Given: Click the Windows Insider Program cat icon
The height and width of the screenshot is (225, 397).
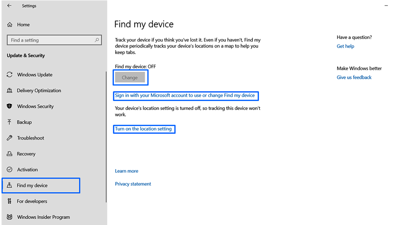Looking at the screenshot, I should point(10,217).
